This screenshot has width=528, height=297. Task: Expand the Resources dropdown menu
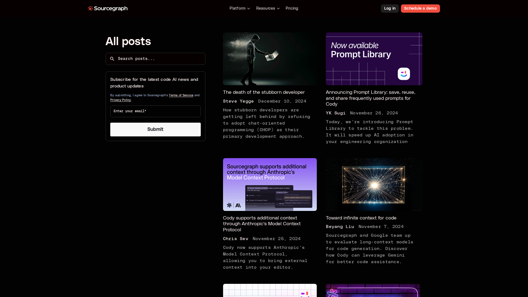(268, 9)
